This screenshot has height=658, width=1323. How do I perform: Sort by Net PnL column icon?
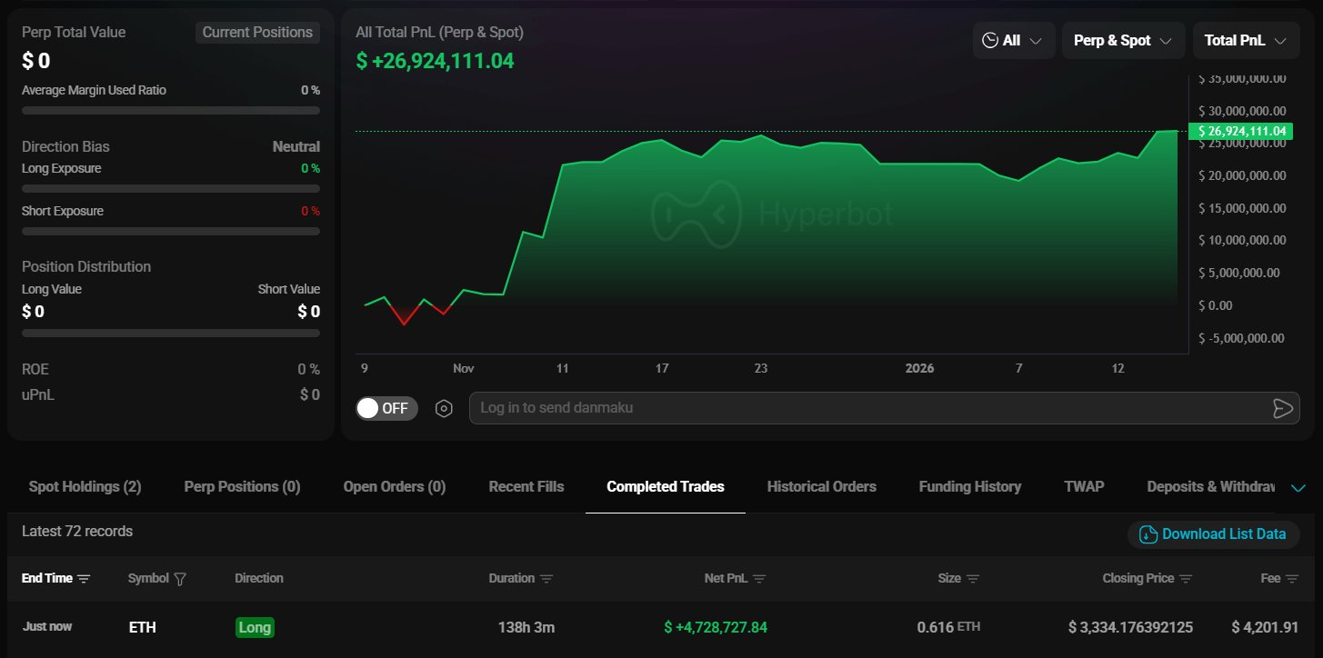(x=759, y=579)
